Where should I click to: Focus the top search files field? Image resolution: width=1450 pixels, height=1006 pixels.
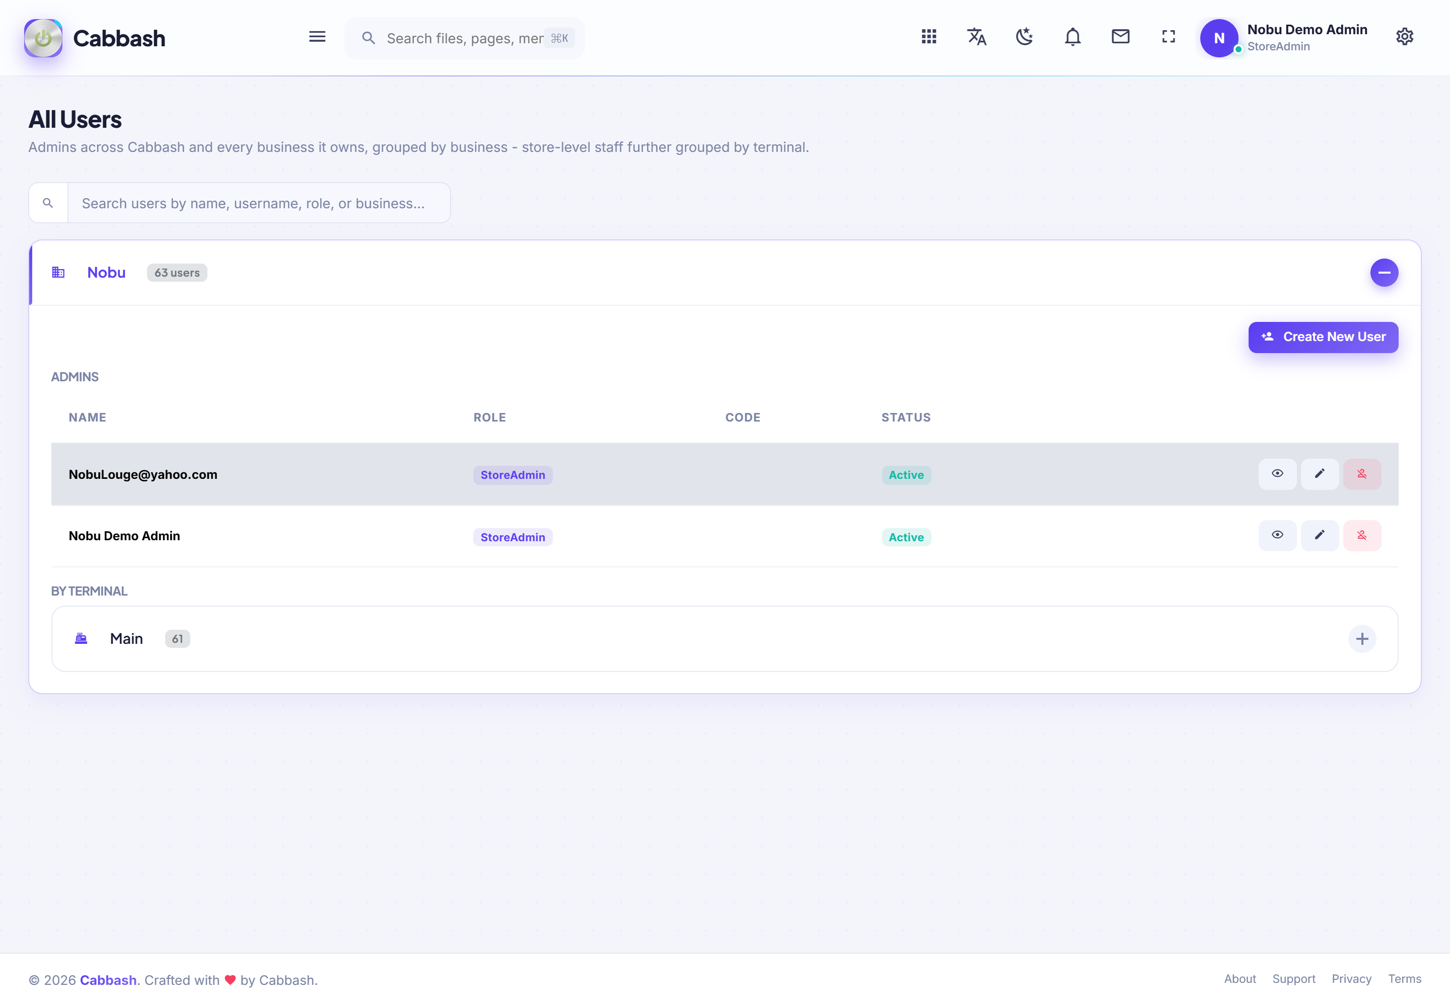464,38
